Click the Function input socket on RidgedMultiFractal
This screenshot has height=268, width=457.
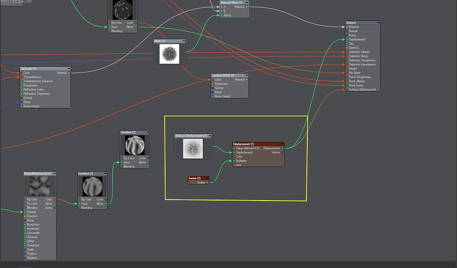[x=25, y=216]
